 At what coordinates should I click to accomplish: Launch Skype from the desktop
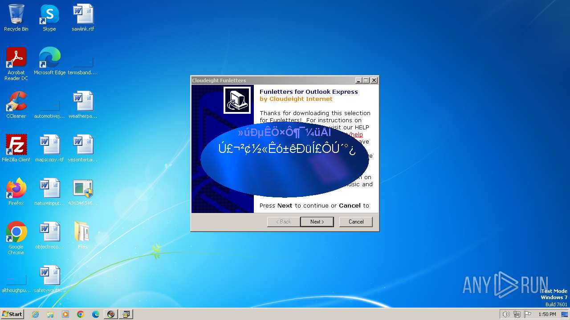pos(49,18)
